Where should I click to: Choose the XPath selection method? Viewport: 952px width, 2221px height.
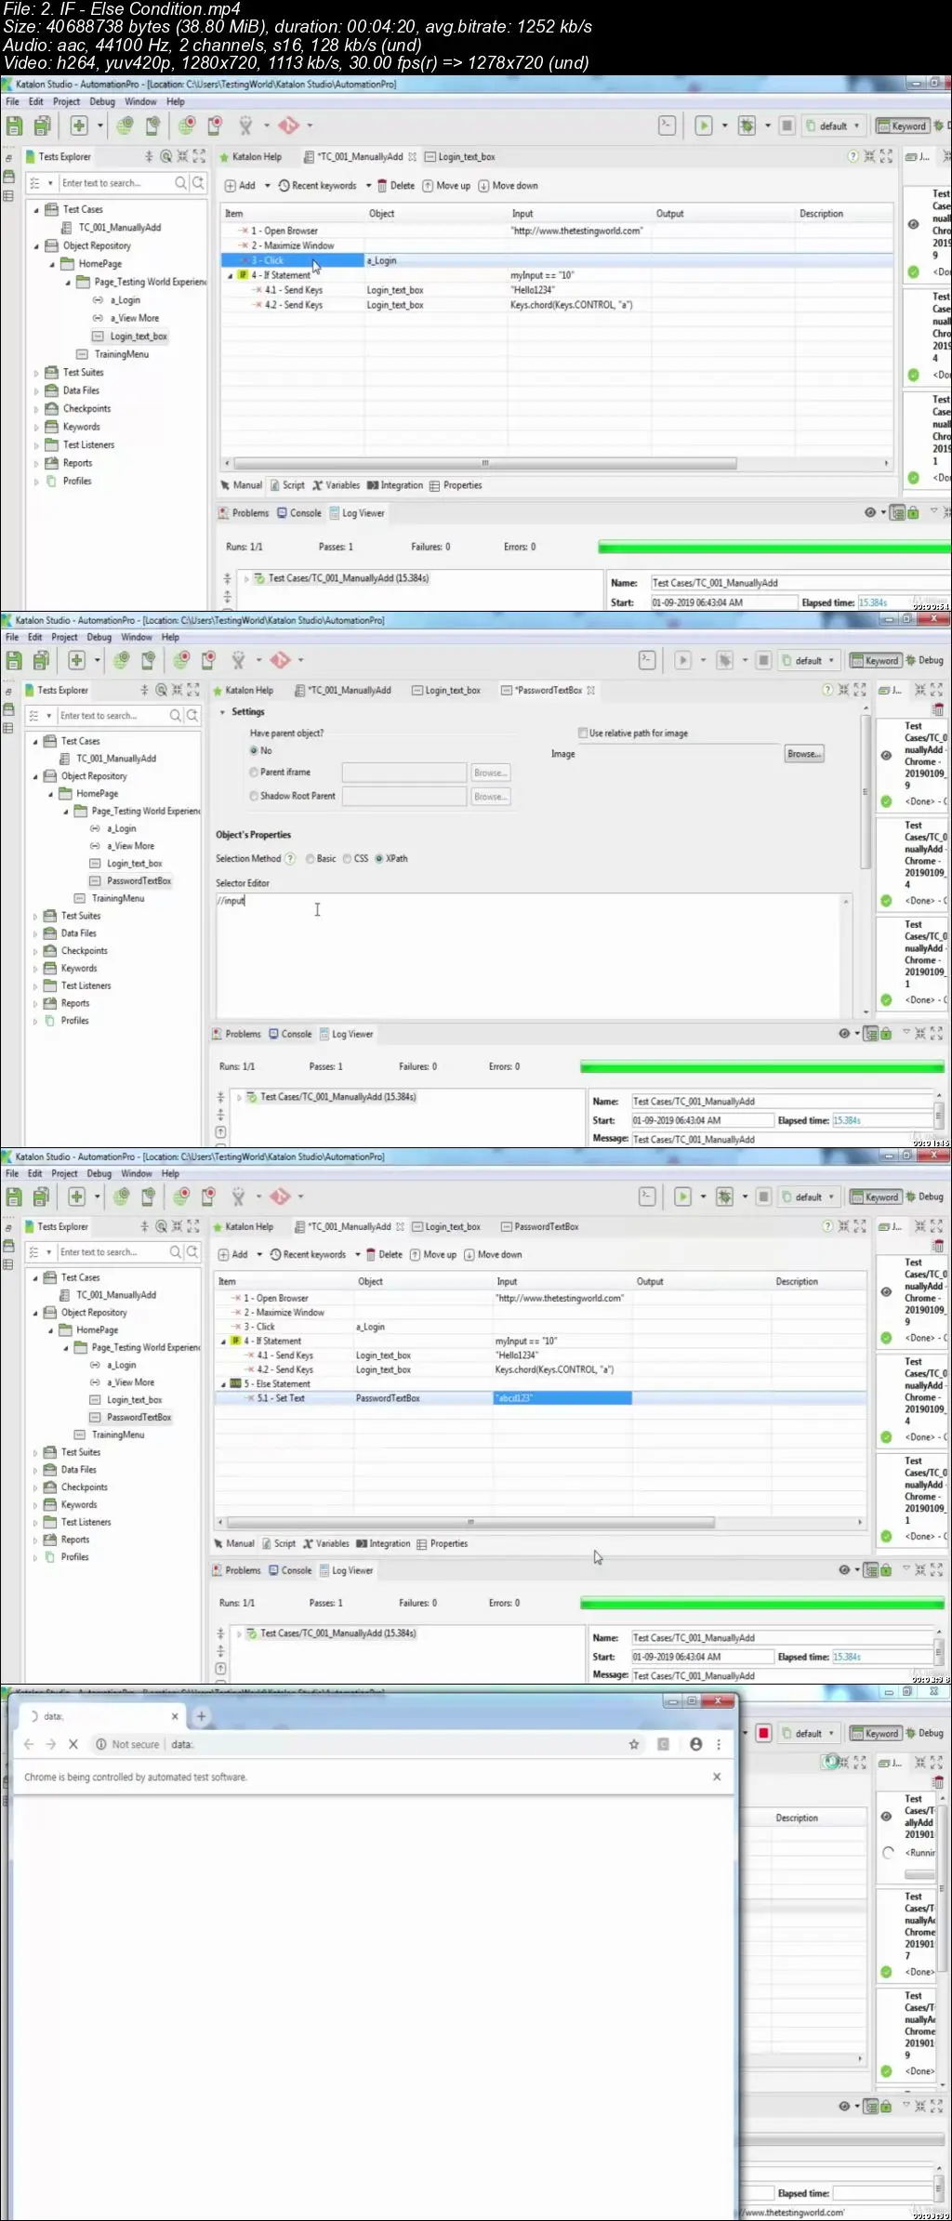point(379,858)
